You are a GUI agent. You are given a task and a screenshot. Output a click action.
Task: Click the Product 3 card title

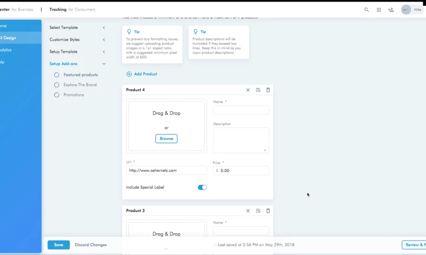pyautogui.click(x=135, y=210)
